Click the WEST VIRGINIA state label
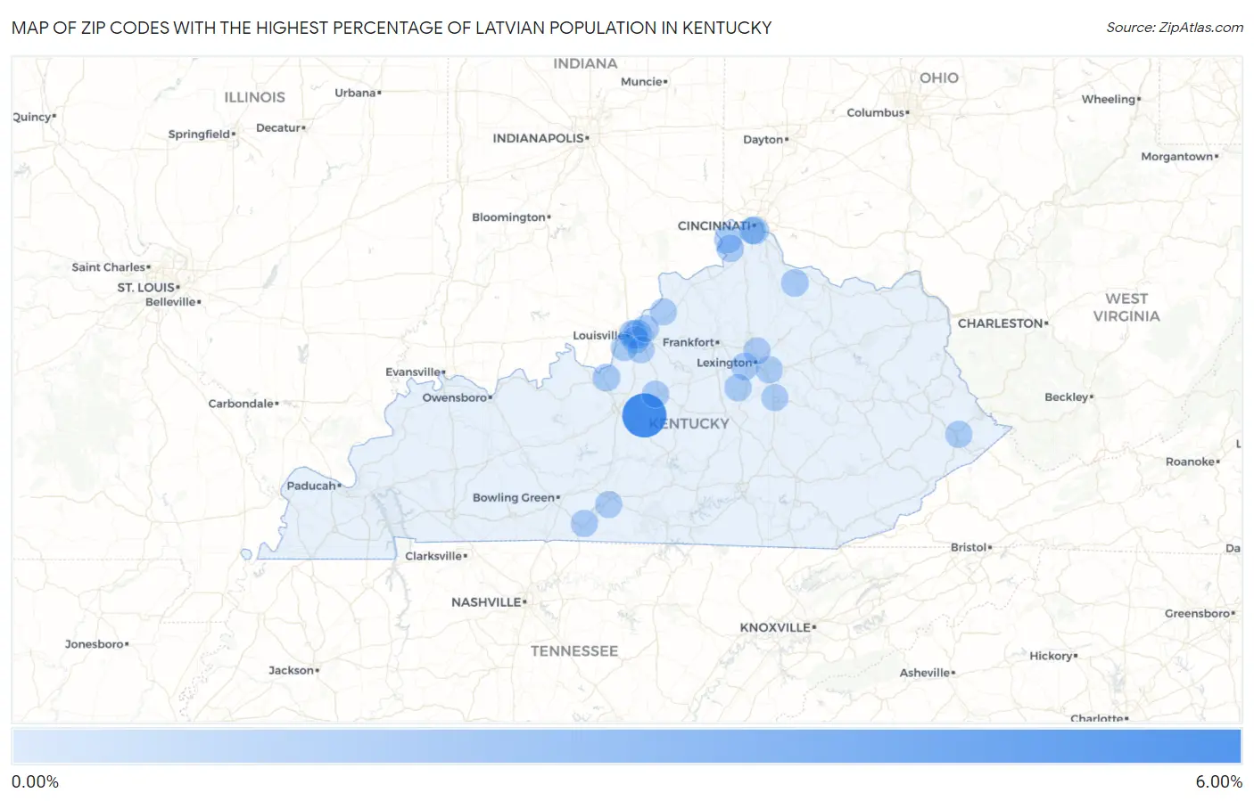 click(x=1126, y=307)
